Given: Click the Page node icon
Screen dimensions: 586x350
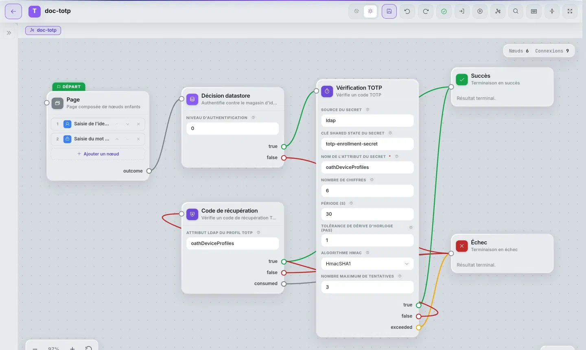Looking at the screenshot, I should pyautogui.click(x=58, y=103).
